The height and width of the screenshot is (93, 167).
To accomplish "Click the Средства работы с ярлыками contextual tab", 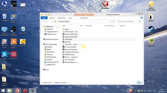I will [84, 15].
